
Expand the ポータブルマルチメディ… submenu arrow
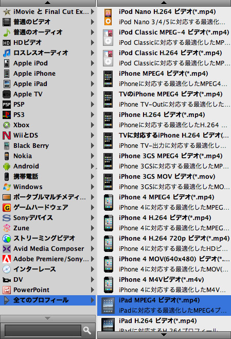[93, 197]
